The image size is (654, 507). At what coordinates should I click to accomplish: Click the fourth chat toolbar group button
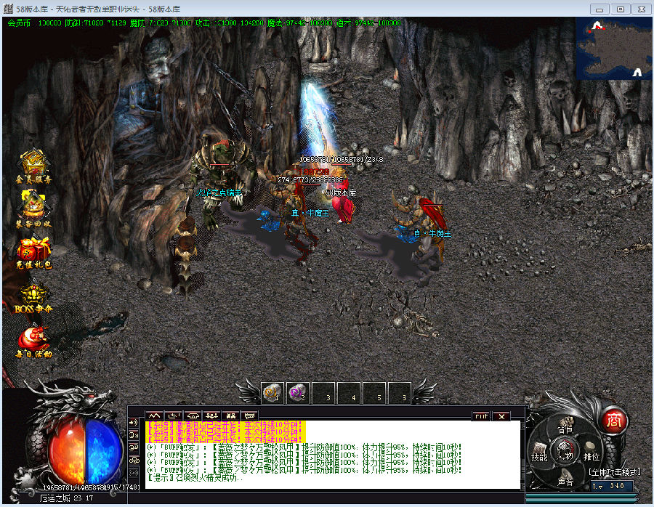(211, 415)
